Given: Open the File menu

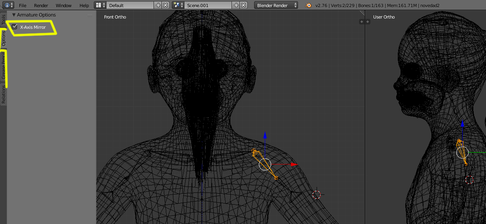Looking at the screenshot, I should [x=23, y=6].
